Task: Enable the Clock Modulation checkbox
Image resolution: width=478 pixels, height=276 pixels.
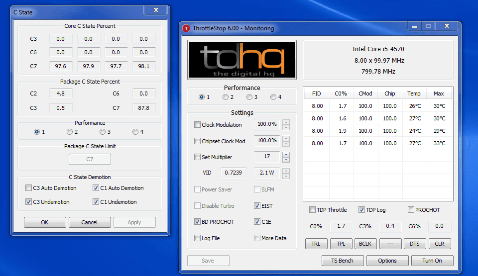Action: click(197, 125)
